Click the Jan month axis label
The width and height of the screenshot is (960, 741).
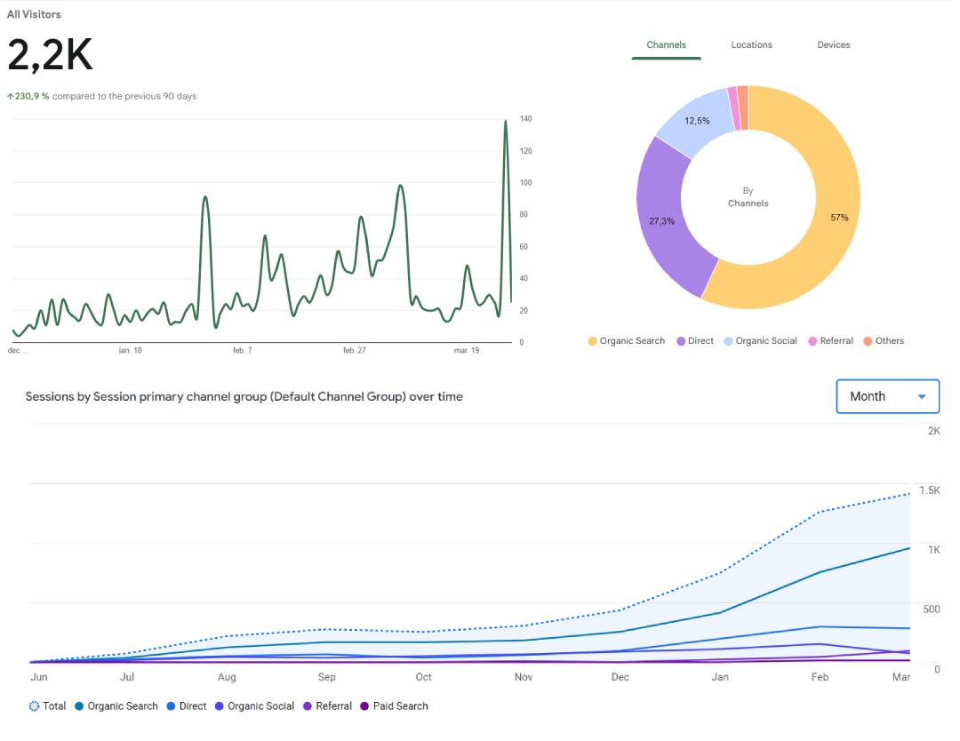720,677
